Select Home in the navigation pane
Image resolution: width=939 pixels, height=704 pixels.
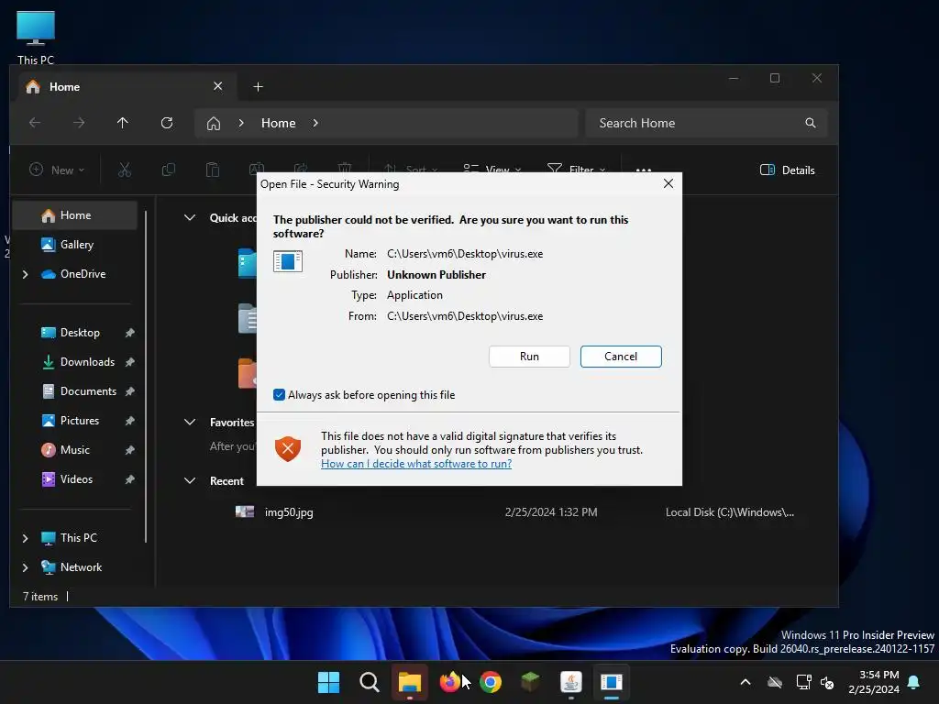(x=75, y=215)
